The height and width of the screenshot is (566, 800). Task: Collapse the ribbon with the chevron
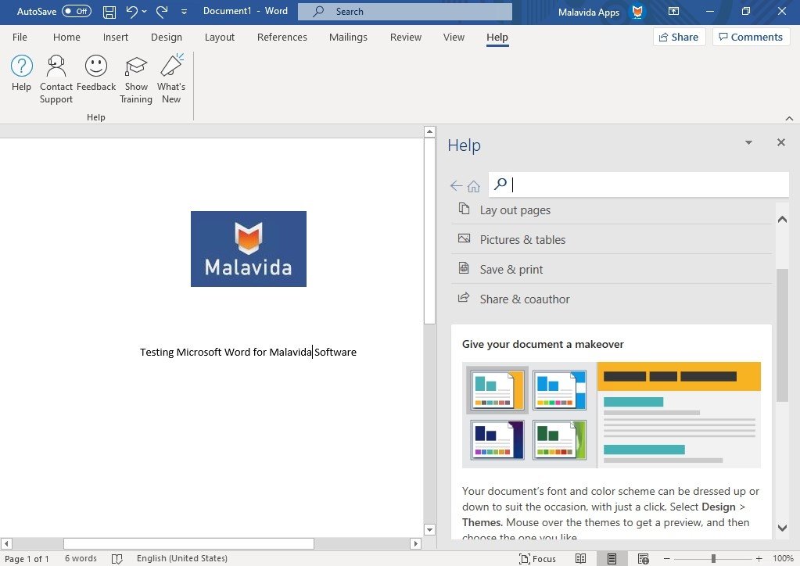point(789,118)
